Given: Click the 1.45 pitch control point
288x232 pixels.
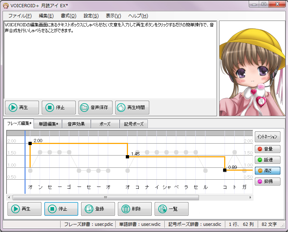Looking at the screenshot, I should click(x=128, y=157).
